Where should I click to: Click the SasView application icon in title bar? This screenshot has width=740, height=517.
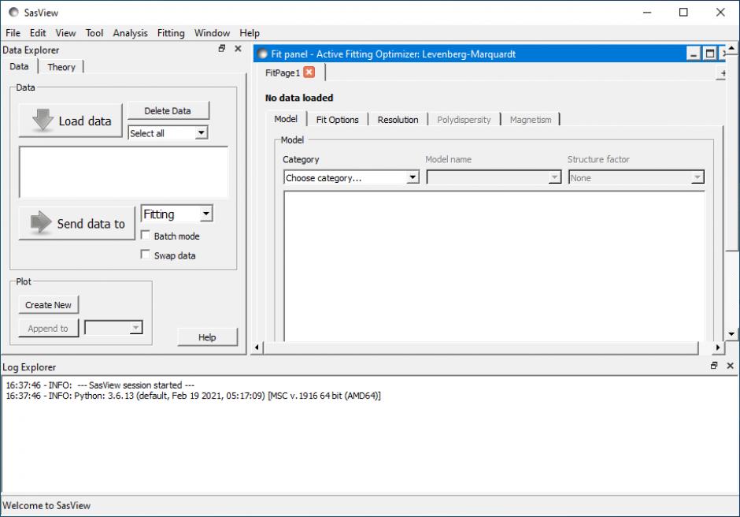(x=13, y=13)
